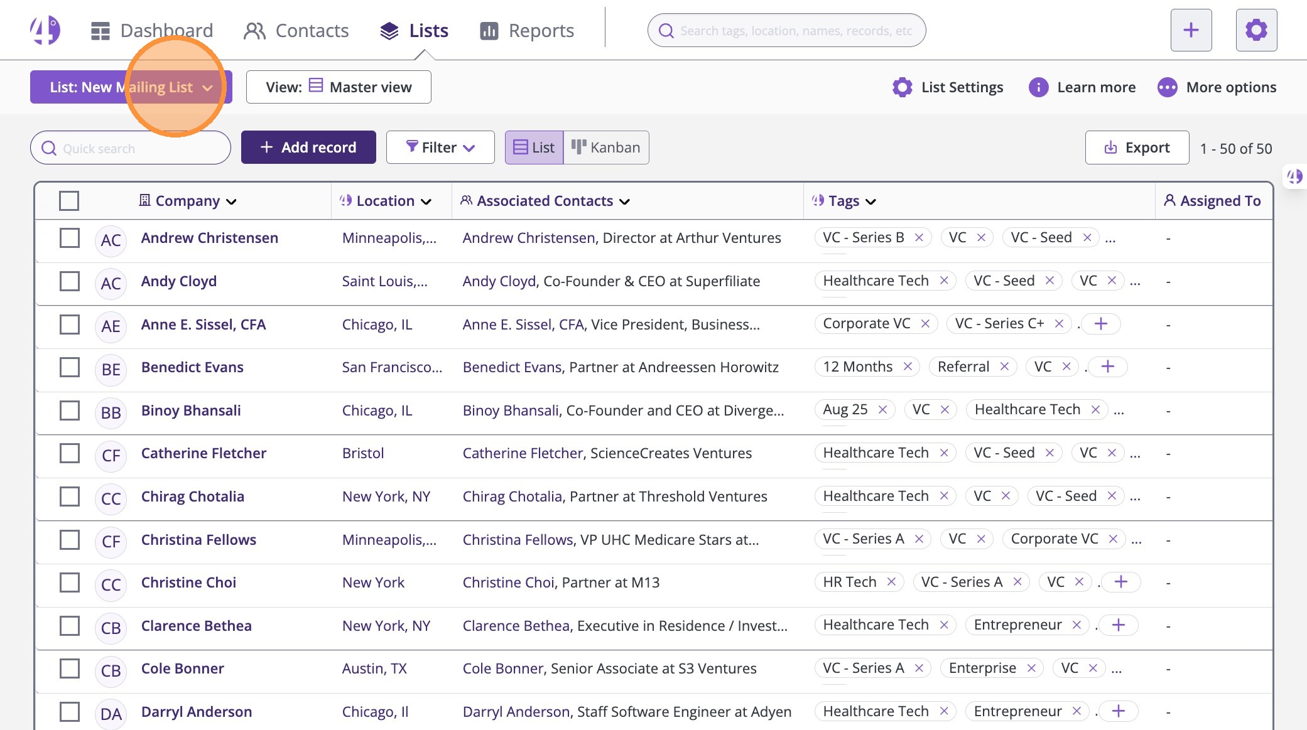Open the Tags column dropdown

click(870, 201)
